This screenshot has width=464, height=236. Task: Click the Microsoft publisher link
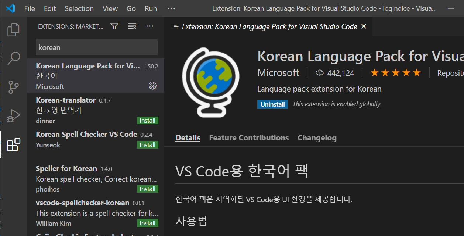tap(278, 73)
